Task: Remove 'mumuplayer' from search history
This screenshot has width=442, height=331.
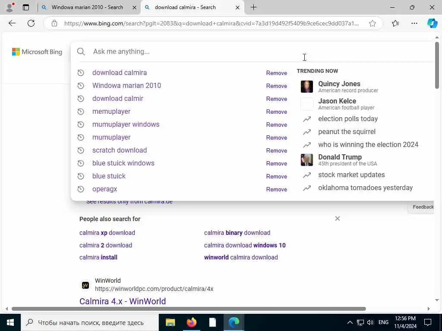Action: point(277,137)
